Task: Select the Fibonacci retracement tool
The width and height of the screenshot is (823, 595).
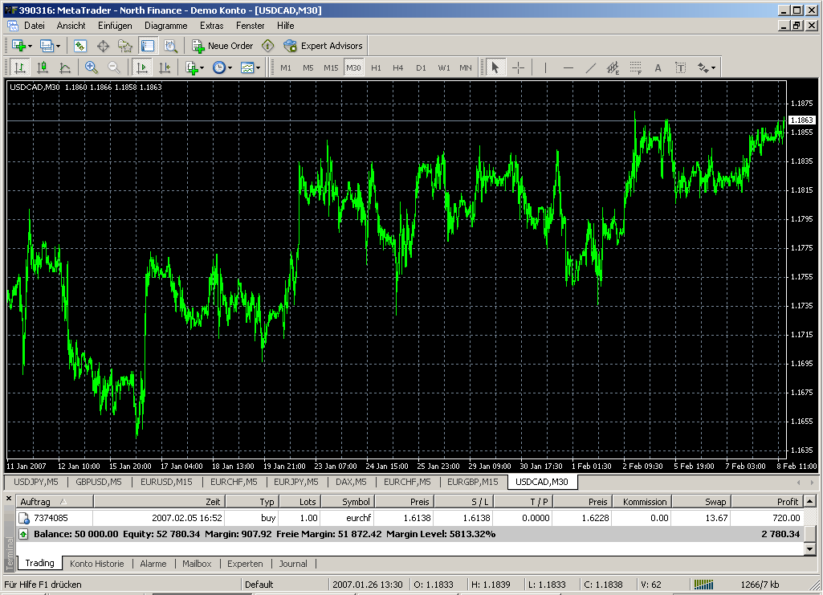Action: click(635, 67)
